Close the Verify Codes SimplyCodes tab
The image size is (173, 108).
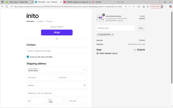(x=32, y=2)
